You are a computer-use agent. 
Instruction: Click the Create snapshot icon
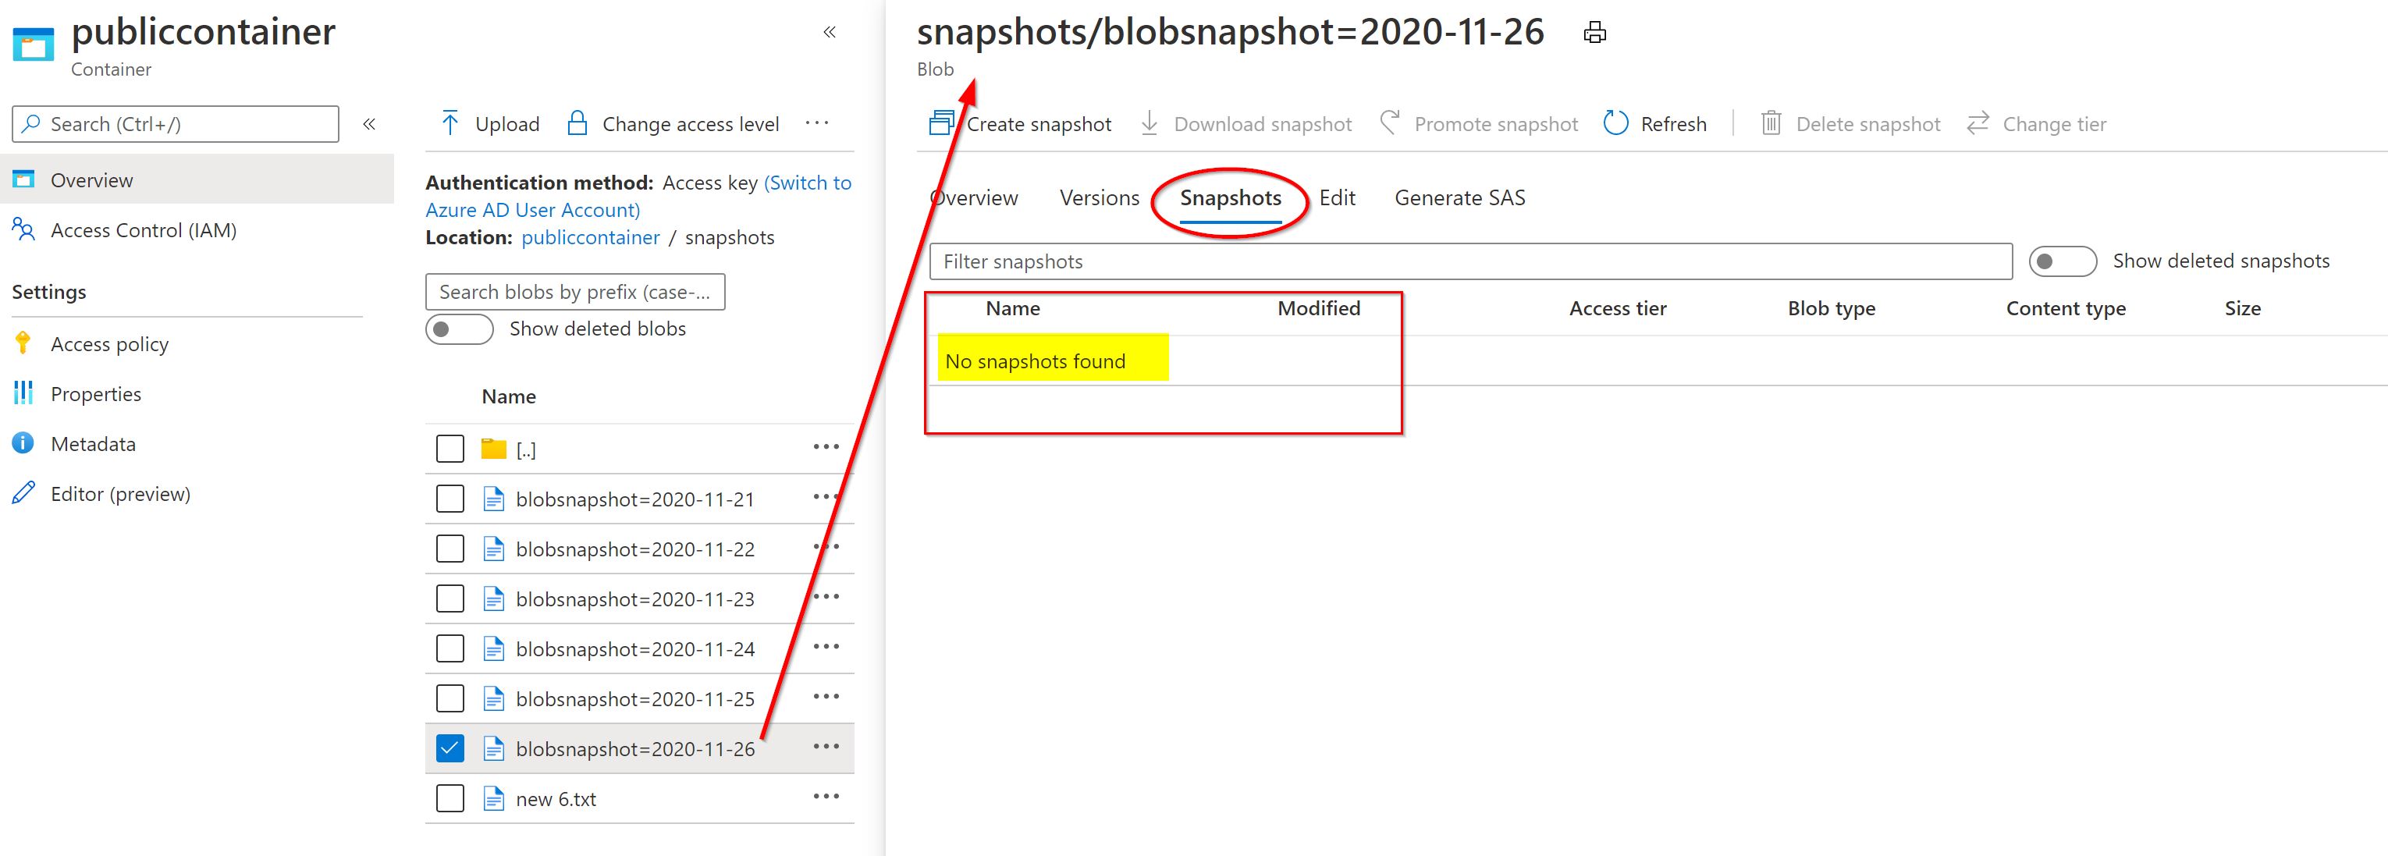tap(942, 123)
